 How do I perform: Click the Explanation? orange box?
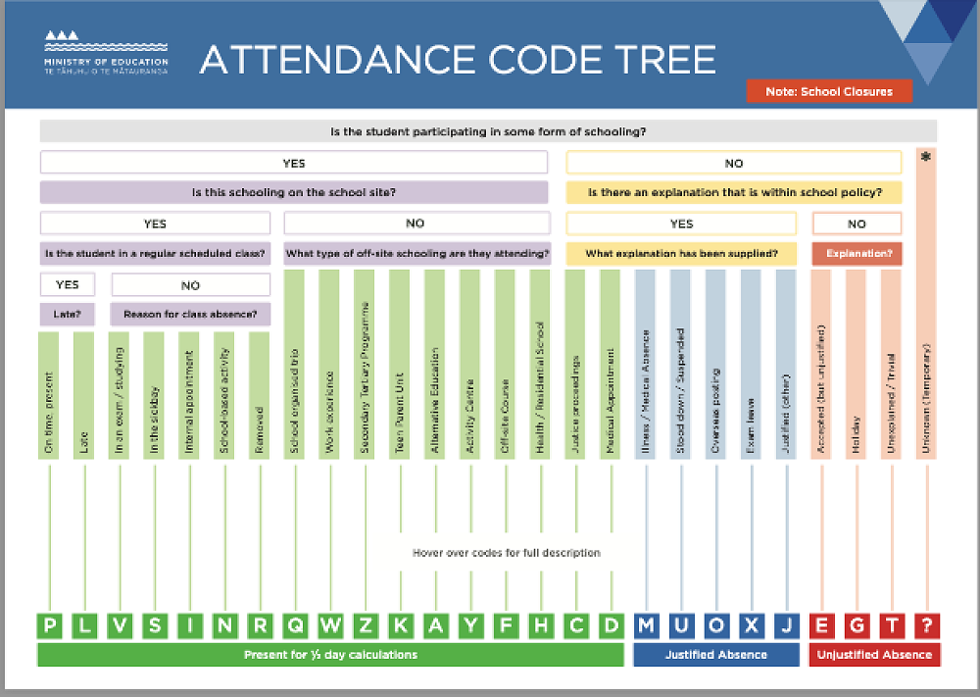pos(857,254)
